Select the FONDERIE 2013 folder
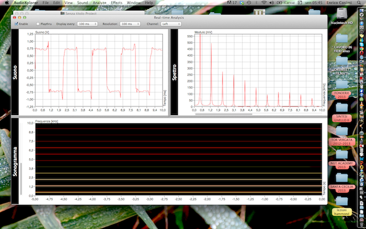 pos(342,85)
